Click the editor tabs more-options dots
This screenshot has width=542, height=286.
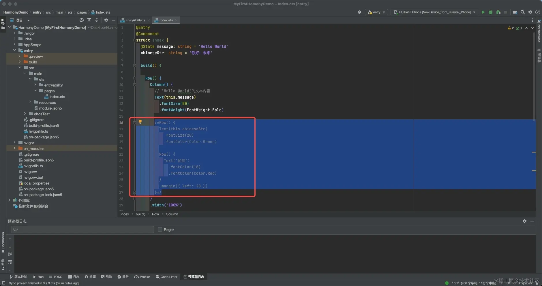(532, 20)
